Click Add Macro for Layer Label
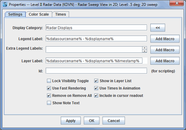 coord(165,61)
